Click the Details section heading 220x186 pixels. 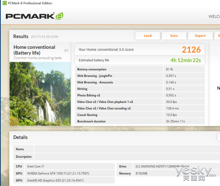(x=20, y=137)
